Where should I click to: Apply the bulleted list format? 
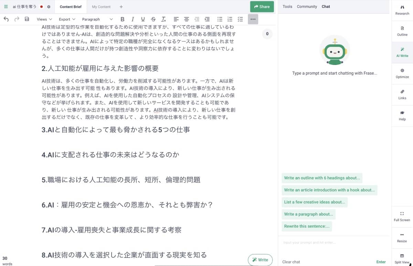(x=220, y=19)
